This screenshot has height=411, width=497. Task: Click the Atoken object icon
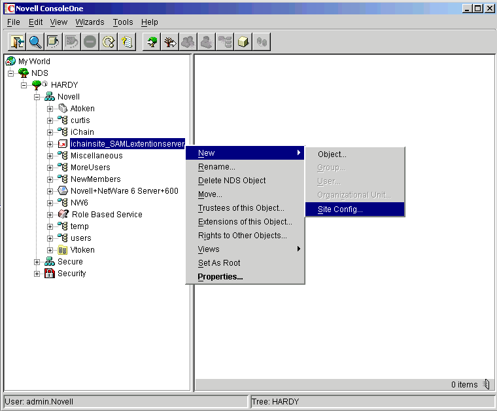(63, 108)
